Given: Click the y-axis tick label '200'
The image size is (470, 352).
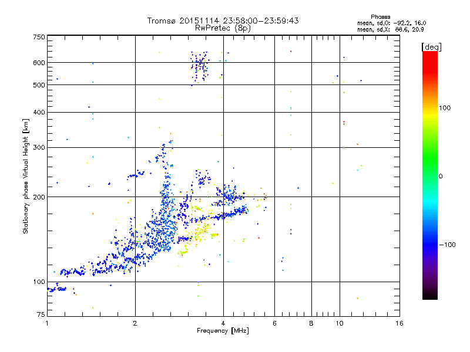Looking at the screenshot, I should click(39, 197).
